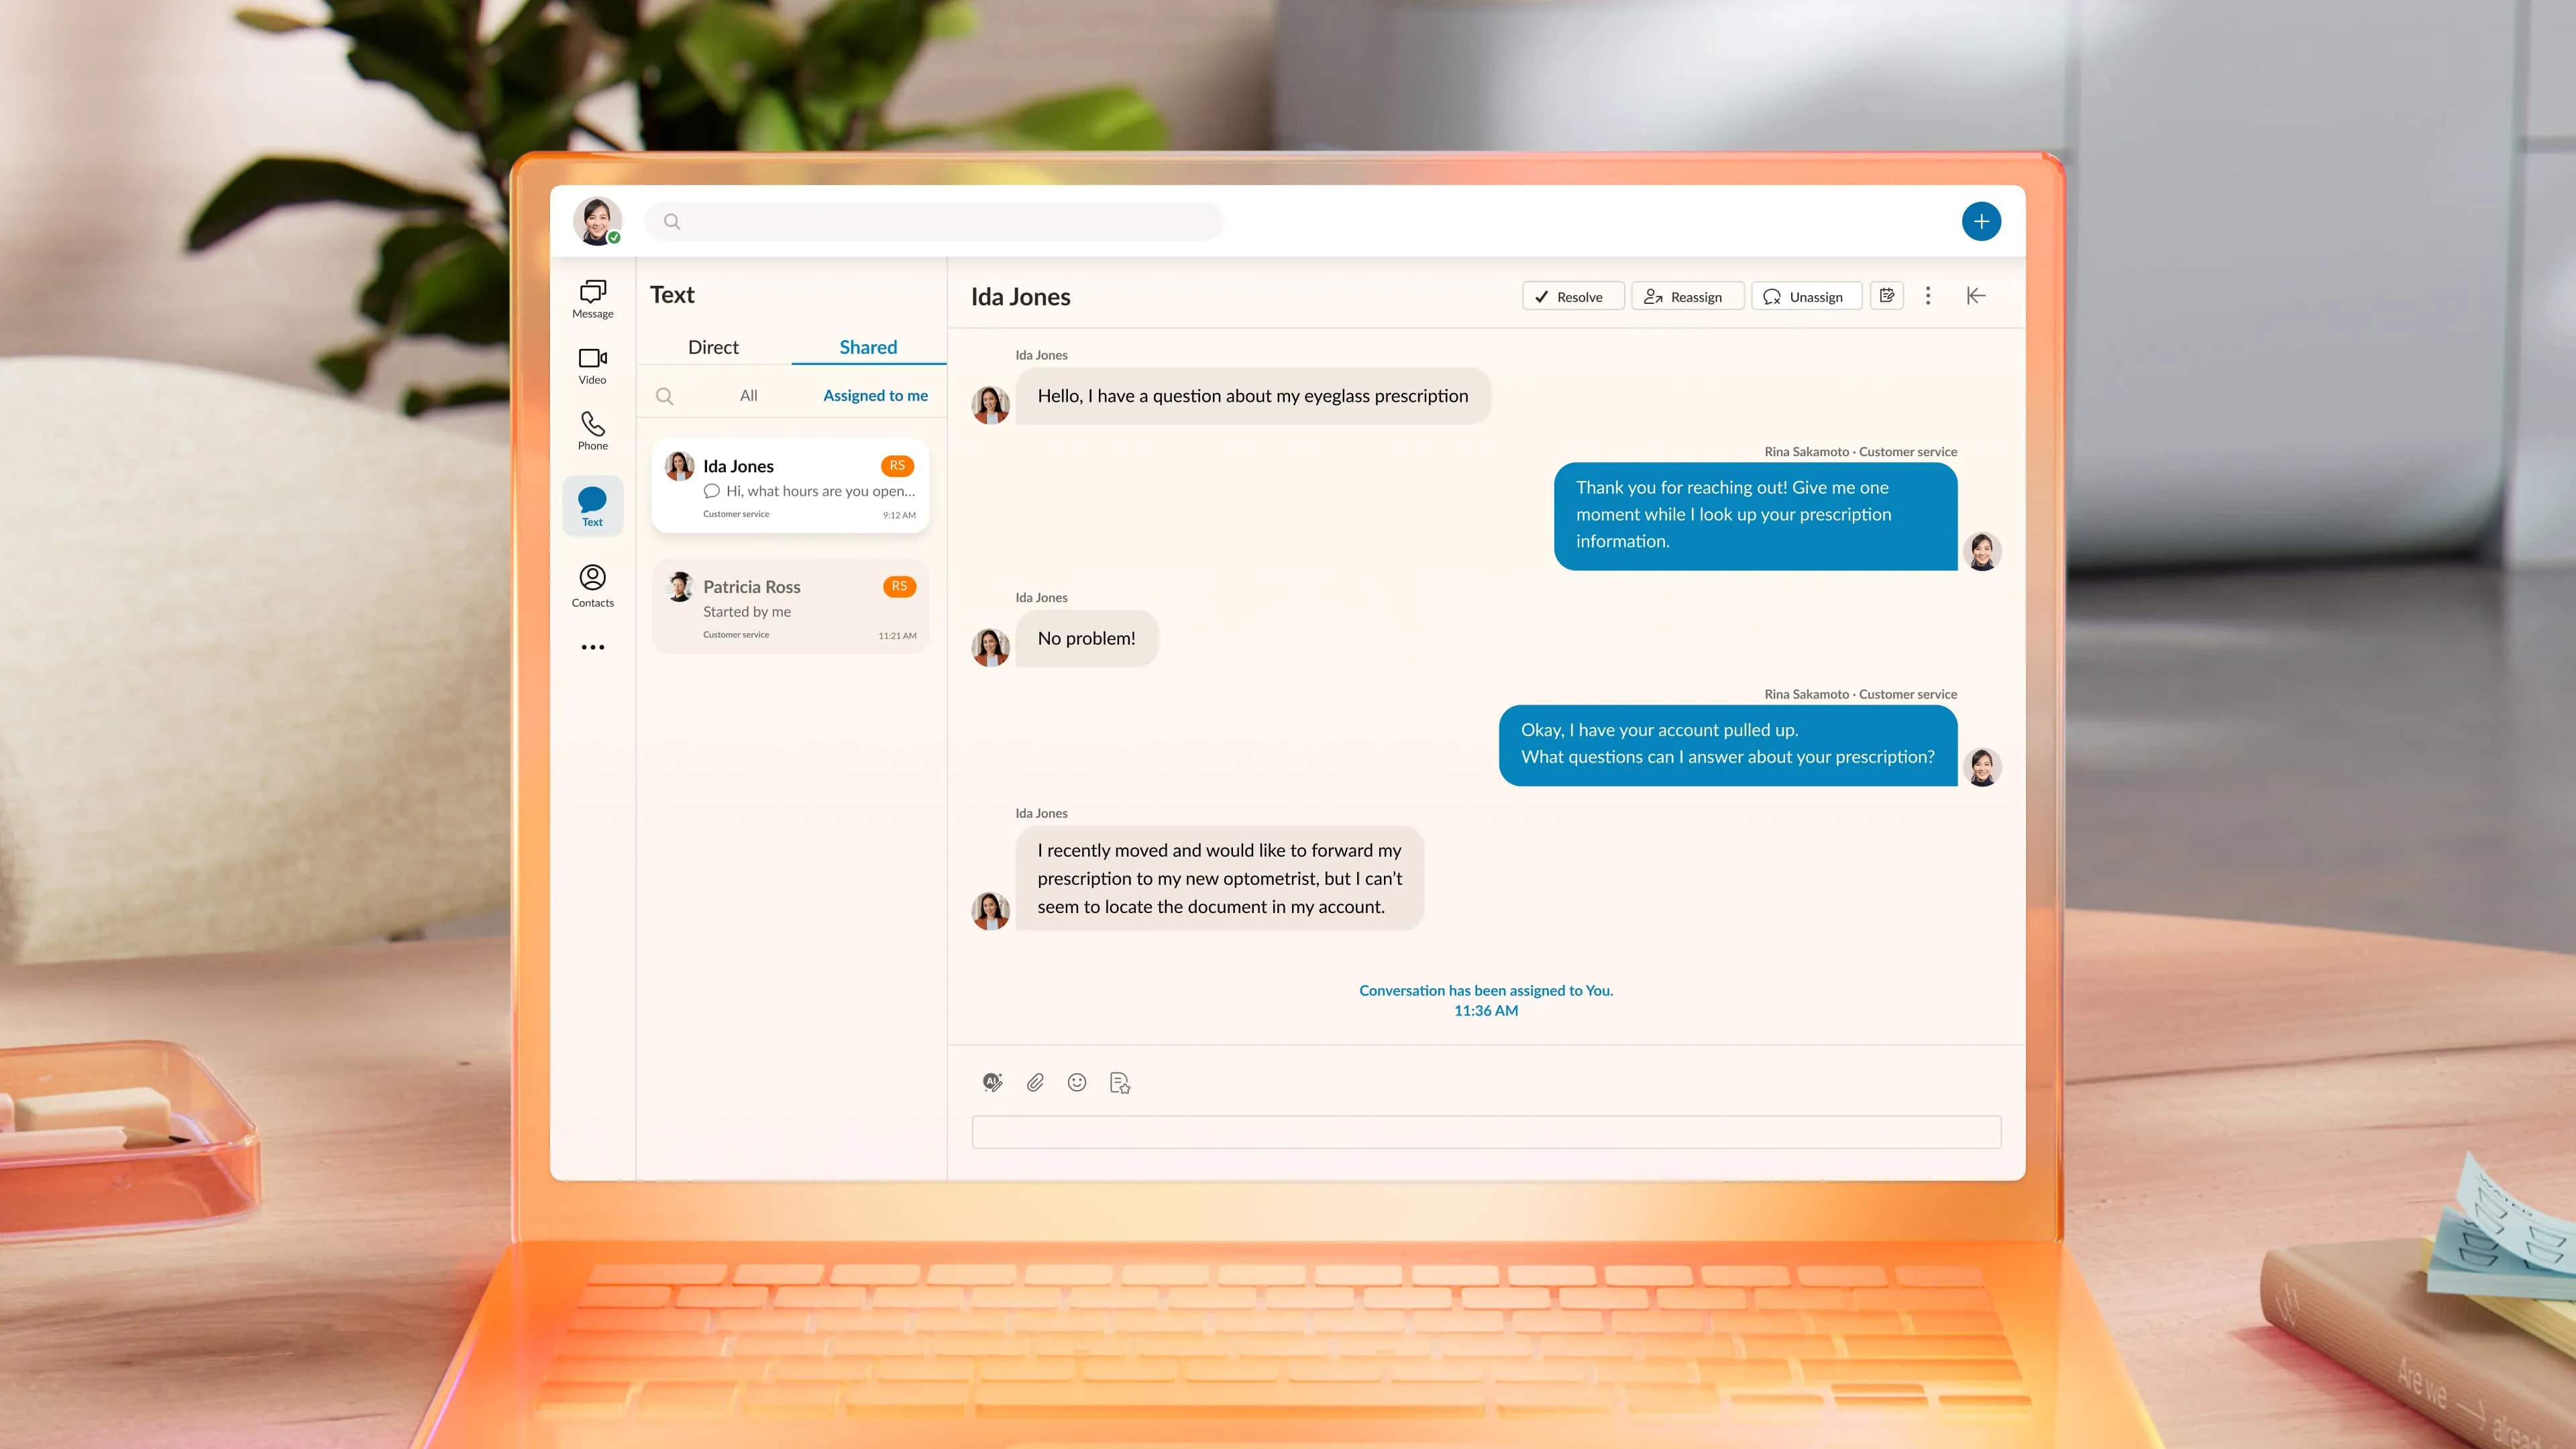Open the three-dot more actions menu

coord(1928,295)
